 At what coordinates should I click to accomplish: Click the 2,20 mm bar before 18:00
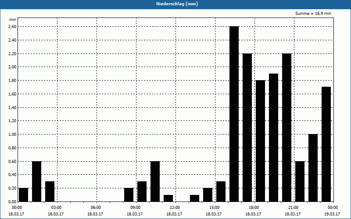(247, 127)
